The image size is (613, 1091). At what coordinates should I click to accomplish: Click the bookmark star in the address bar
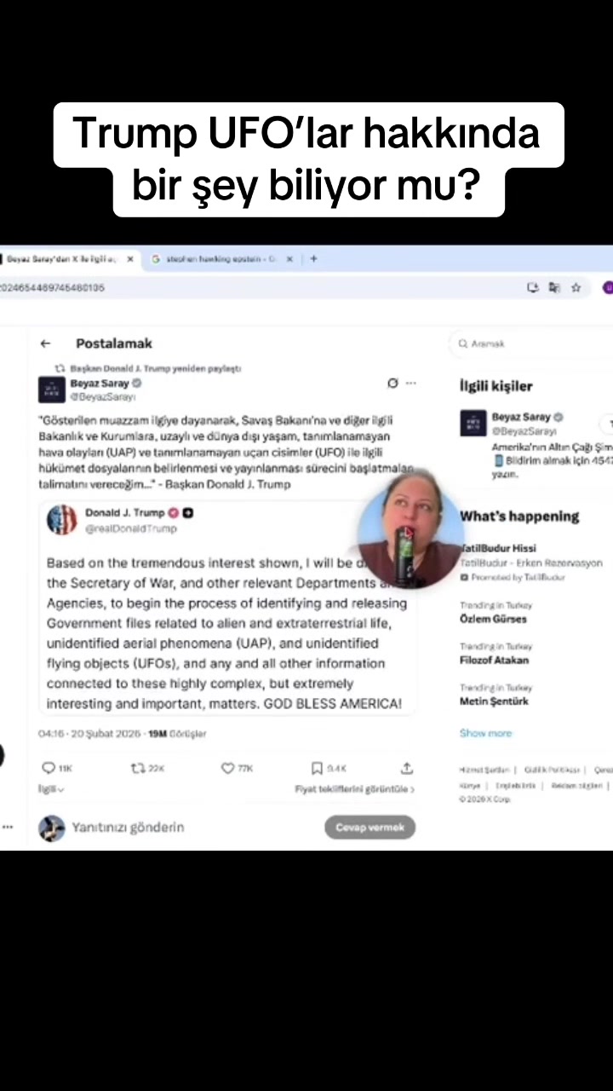point(576,288)
